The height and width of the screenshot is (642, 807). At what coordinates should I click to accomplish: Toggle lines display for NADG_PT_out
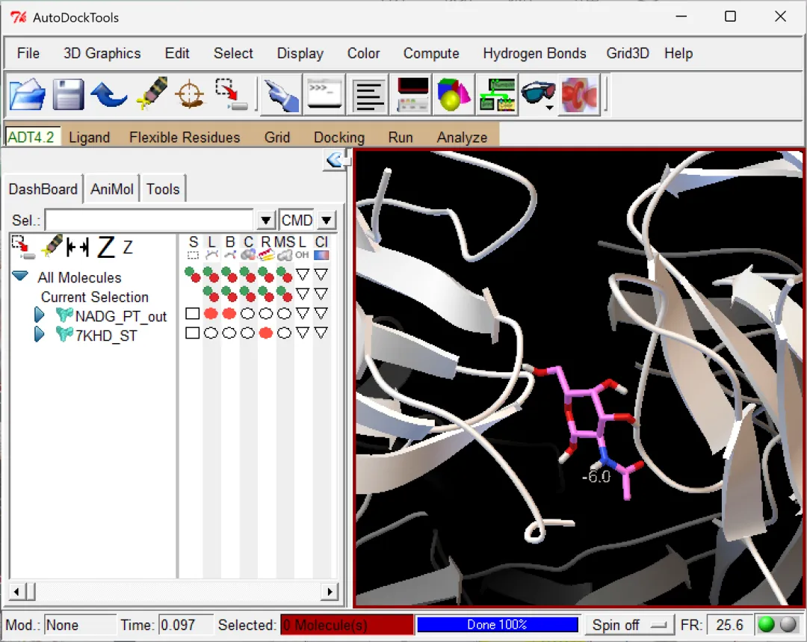click(x=211, y=314)
